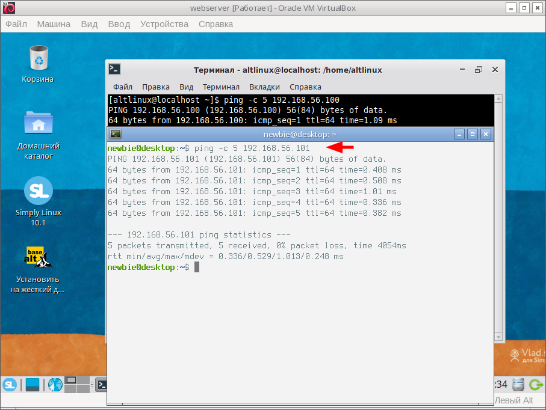The width and height of the screenshot is (546, 410).
Task: Open Вид menu in Терминал window
Action: [x=186, y=87]
